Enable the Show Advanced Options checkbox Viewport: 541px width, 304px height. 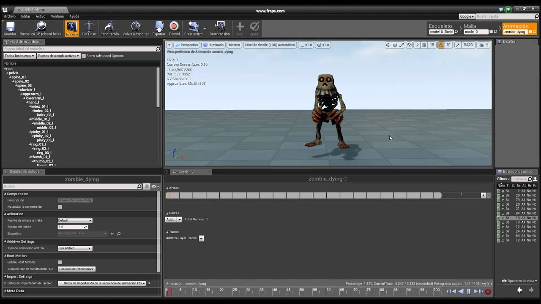(84, 56)
